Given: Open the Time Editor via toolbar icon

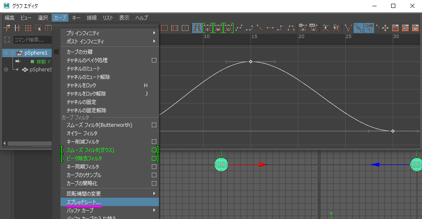Looking at the screenshot, I should [415, 28].
